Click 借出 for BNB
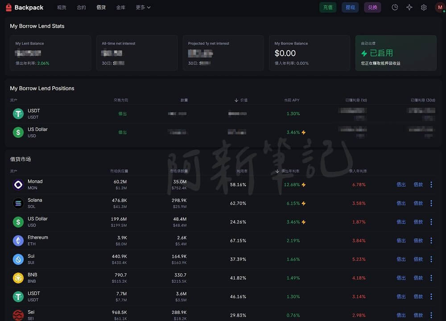The width and height of the screenshot is (446, 321). pos(401,278)
